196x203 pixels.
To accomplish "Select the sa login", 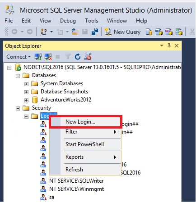I will (51, 197).
